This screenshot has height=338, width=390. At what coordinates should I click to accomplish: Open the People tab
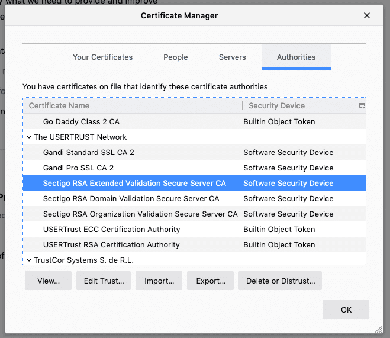click(x=175, y=57)
